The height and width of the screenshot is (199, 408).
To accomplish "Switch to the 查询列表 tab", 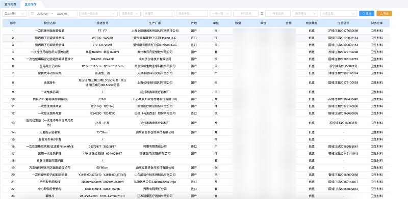I will click(10, 5).
